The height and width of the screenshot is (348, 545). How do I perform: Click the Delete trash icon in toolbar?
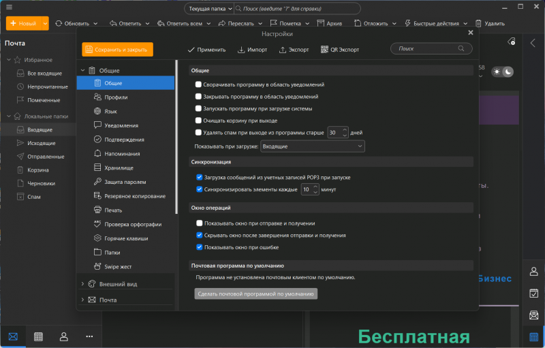(478, 23)
